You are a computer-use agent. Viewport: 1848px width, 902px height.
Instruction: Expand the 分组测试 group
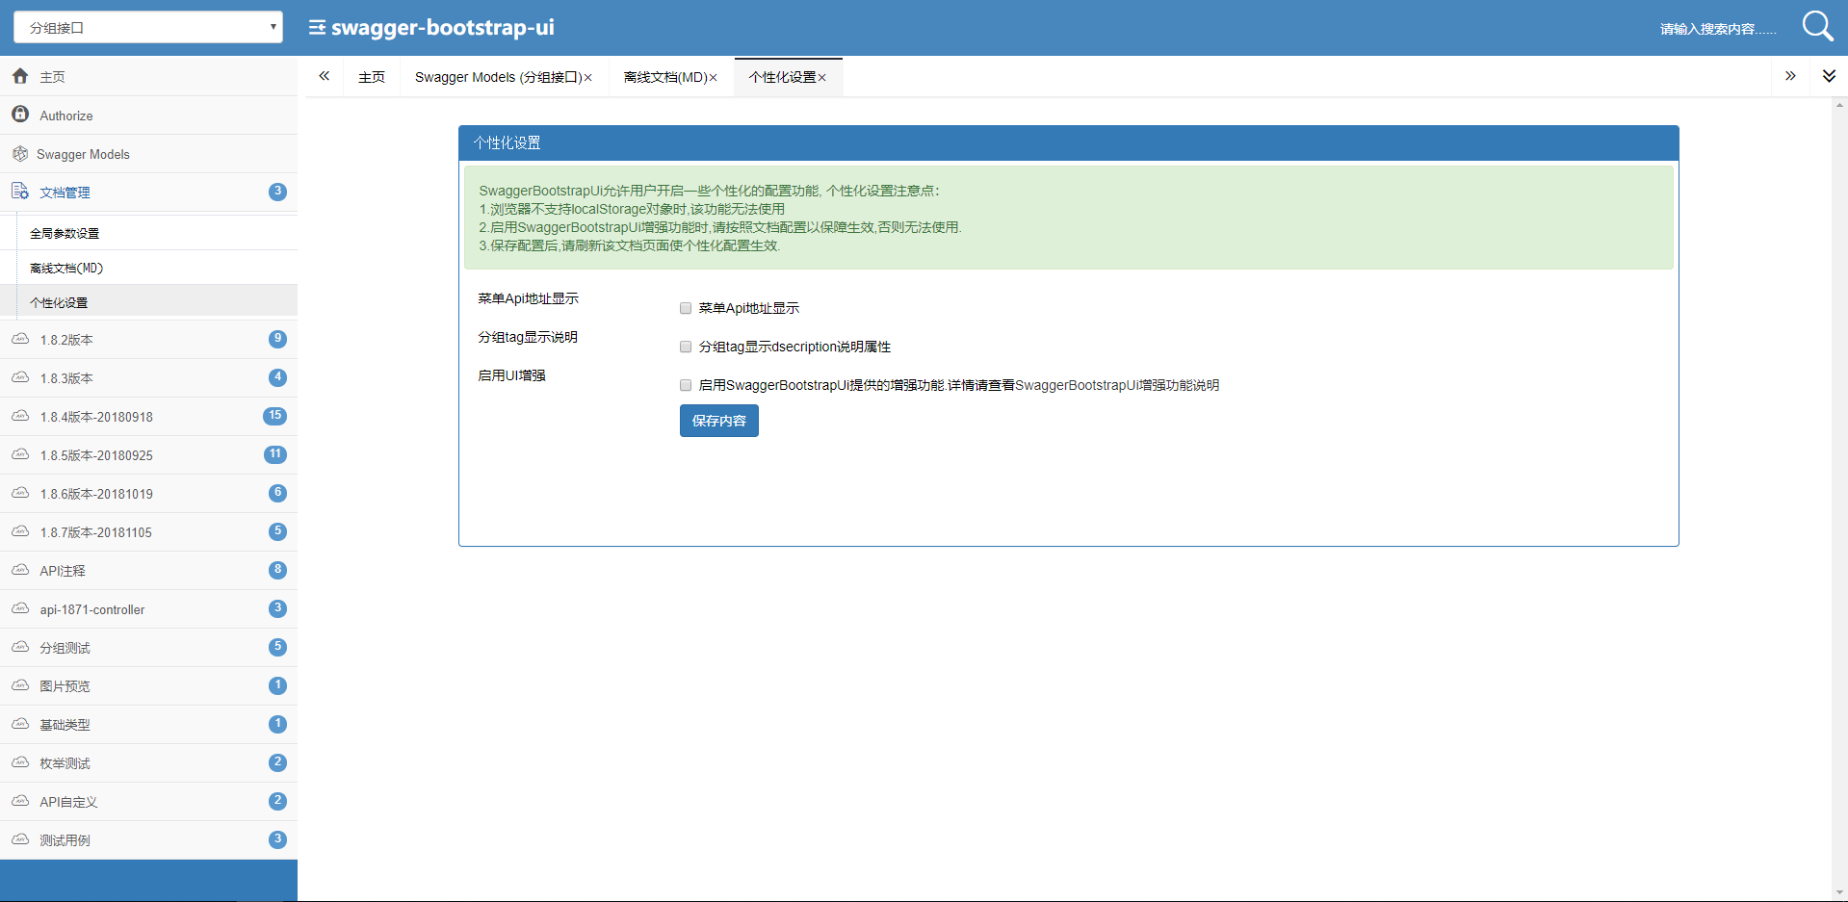[x=148, y=647]
